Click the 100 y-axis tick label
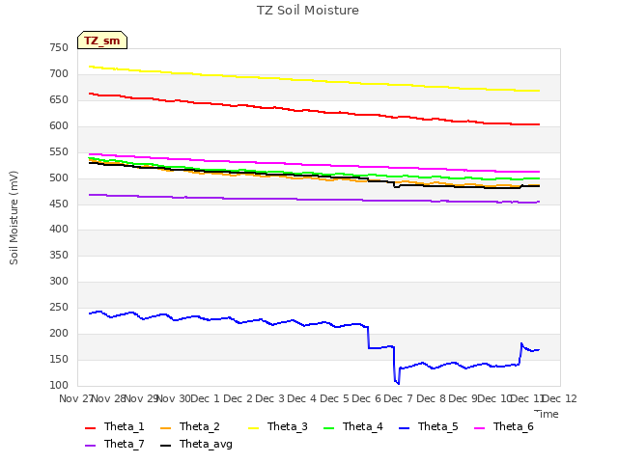This screenshot has height=463, width=618. coord(59,386)
